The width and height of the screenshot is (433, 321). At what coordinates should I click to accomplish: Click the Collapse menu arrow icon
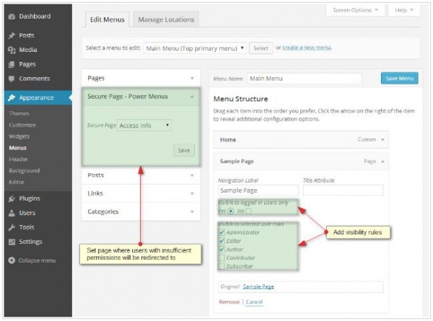pos(12,260)
